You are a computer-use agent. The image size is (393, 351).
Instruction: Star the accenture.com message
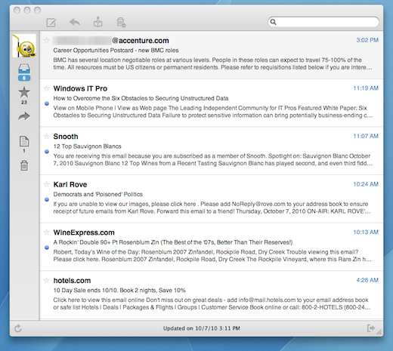click(46, 40)
